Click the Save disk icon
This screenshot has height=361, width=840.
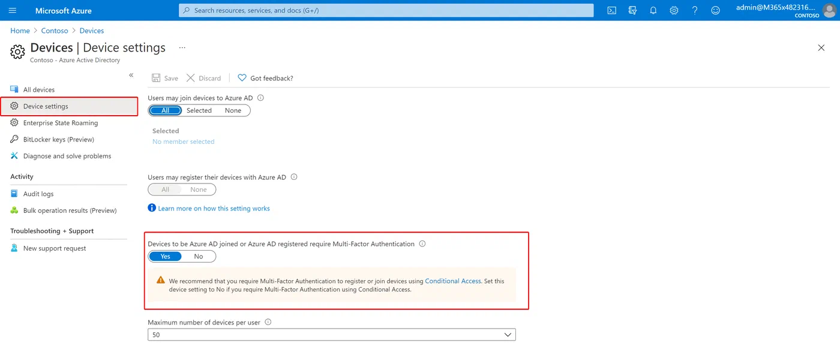click(x=156, y=78)
